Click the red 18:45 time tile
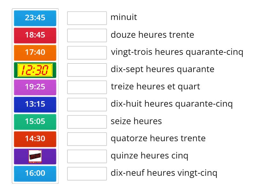The width and height of the screenshot is (256, 192). click(35, 35)
